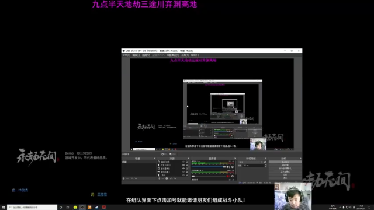Lock the 文本 (GDI+) source with its padlock

tap(187, 165)
